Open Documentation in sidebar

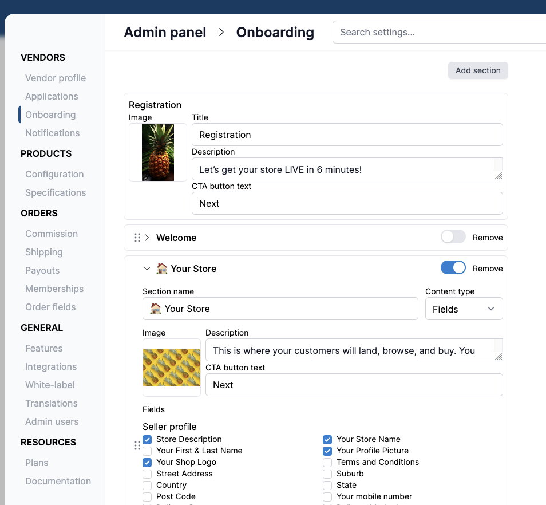[58, 482]
